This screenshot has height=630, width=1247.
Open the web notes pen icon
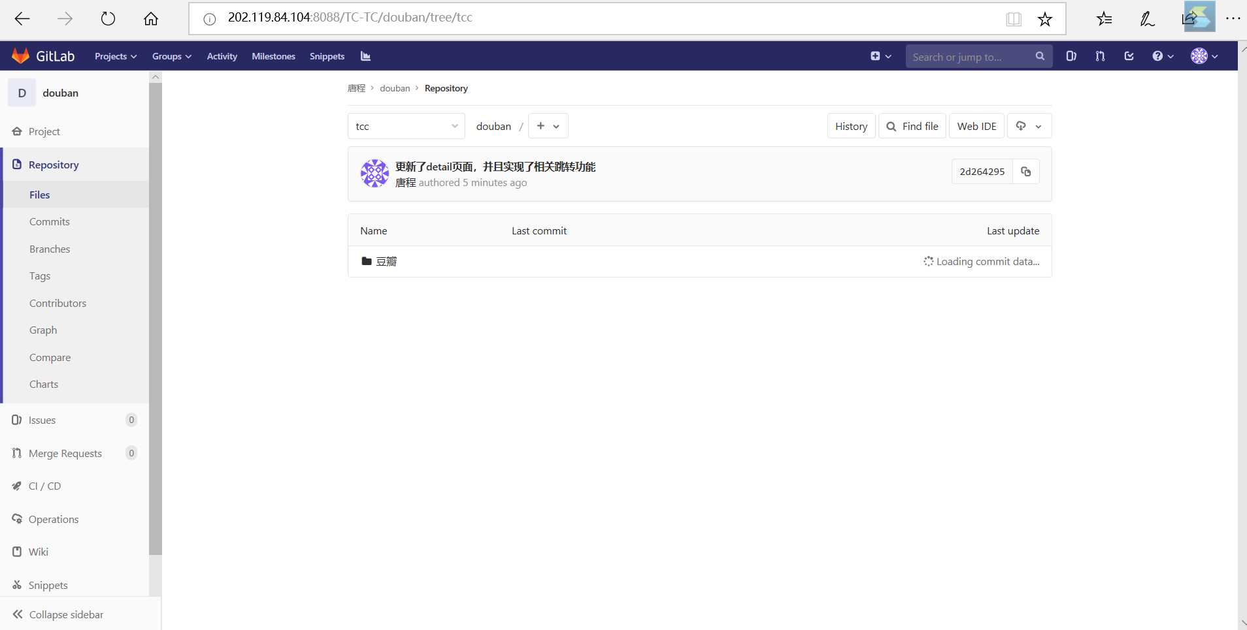[x=1147, y=19]
